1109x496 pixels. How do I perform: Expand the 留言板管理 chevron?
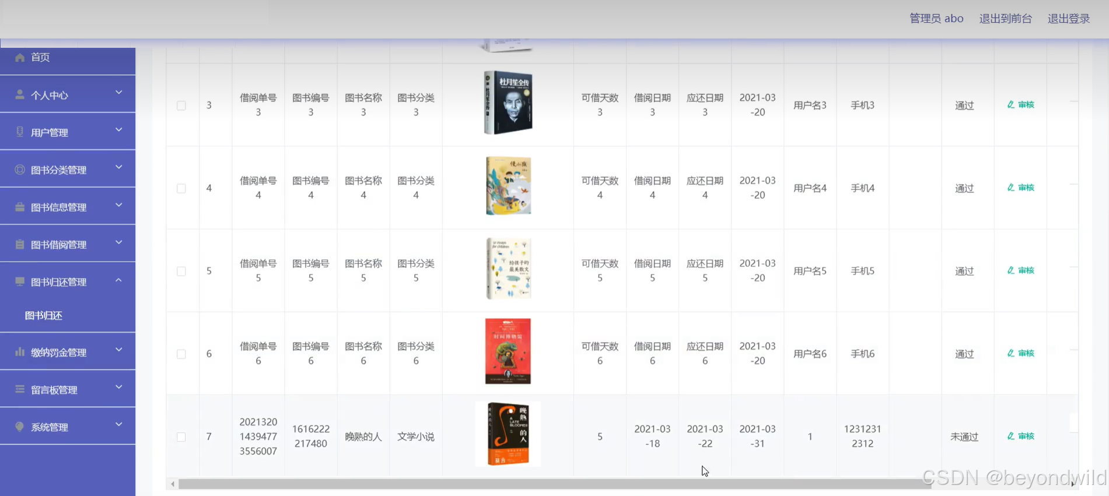point(119,387)
